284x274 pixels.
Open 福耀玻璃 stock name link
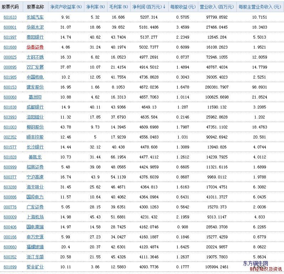pos(35,247)
